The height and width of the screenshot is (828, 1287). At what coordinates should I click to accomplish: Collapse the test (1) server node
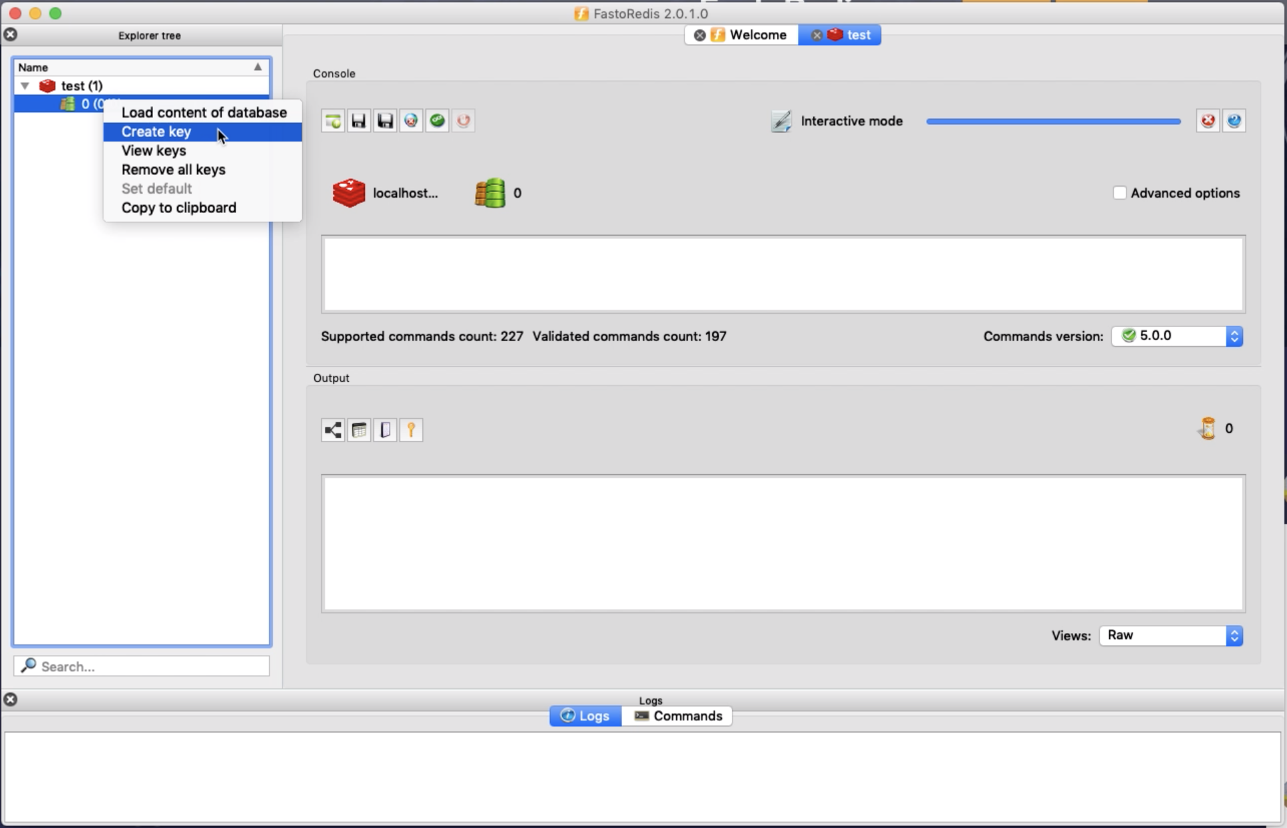point(25,85)
